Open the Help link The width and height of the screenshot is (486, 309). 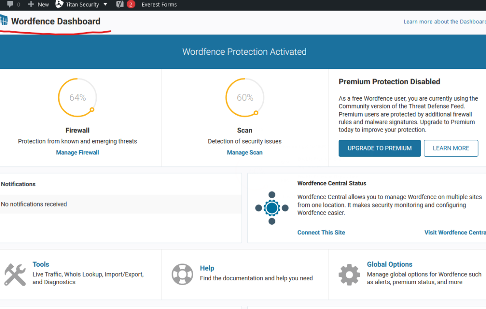coord(207,268)
